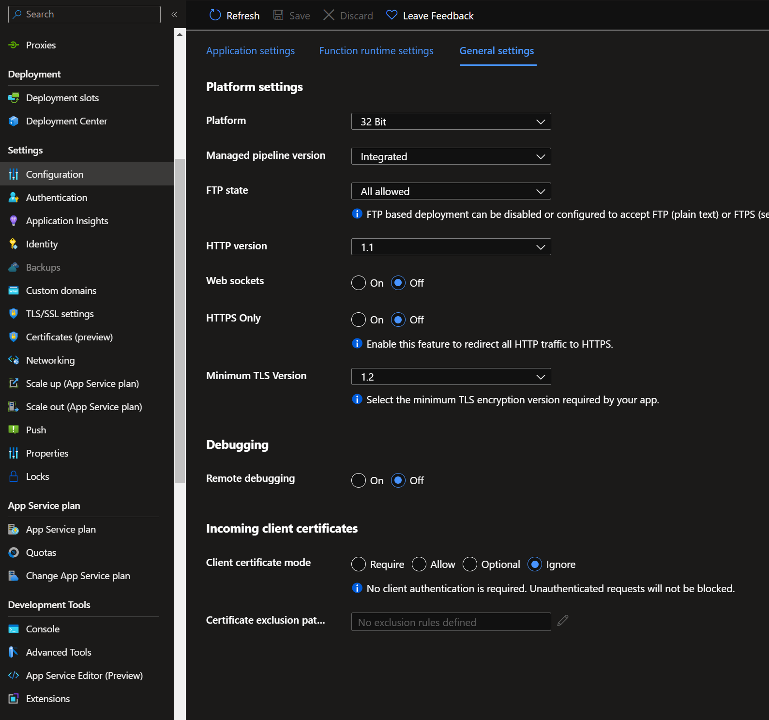
Task: Select Web sockets Off radio
Action: coord(398,283)
